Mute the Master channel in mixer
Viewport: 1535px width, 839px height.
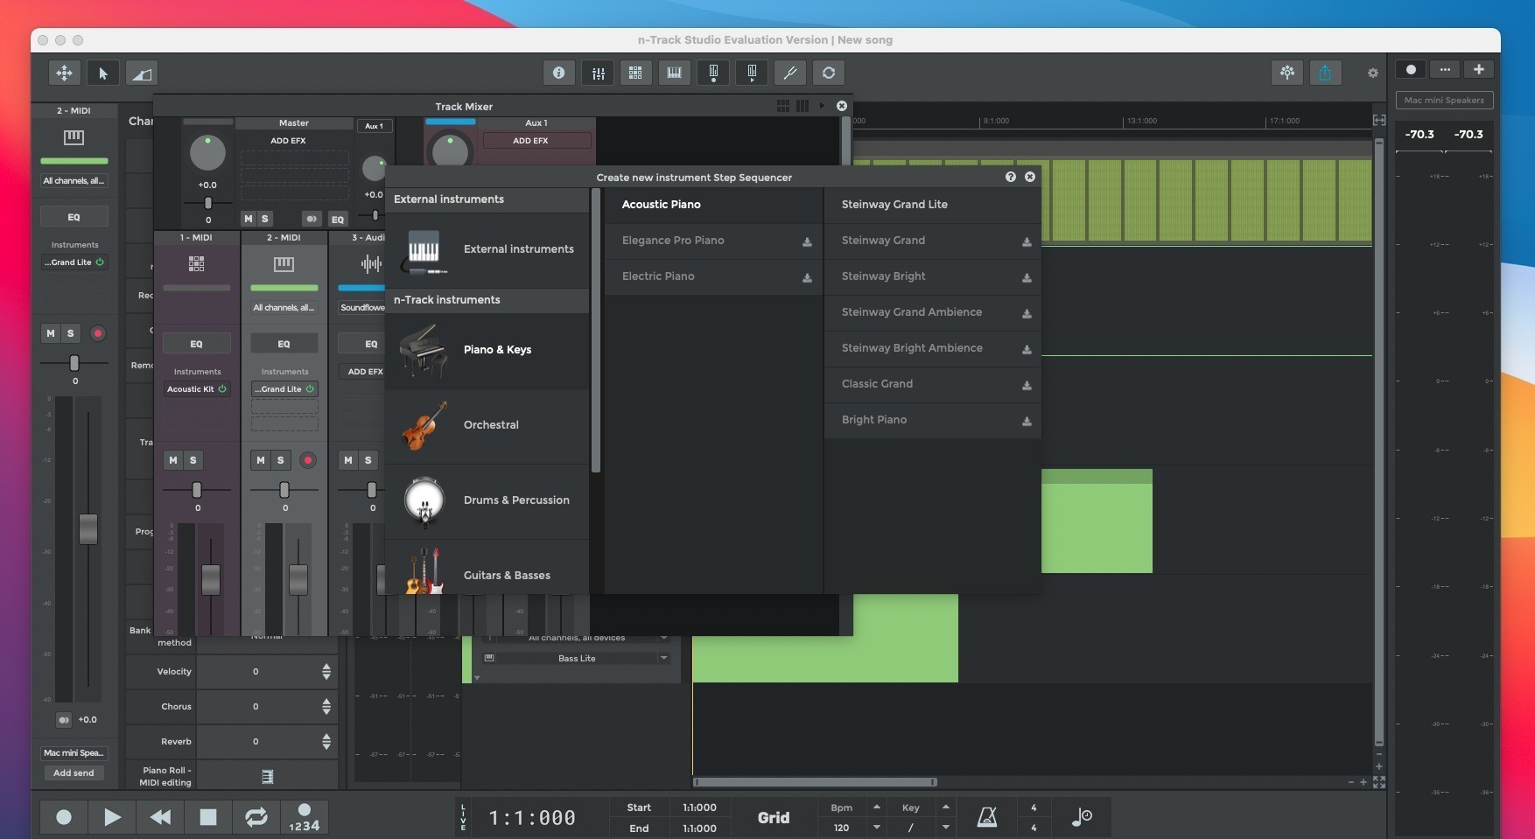(x=249, y=219)
